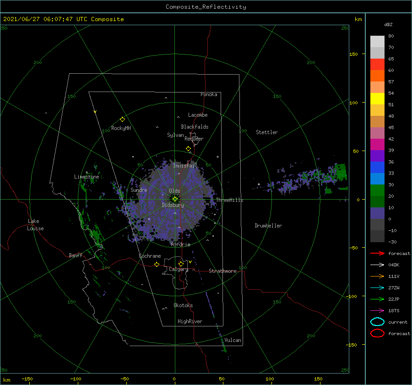Click the Composite_Reflectivity title
The height and width of the screenshot is (385, 412).
pyautogui.click(x=206, y=7)
